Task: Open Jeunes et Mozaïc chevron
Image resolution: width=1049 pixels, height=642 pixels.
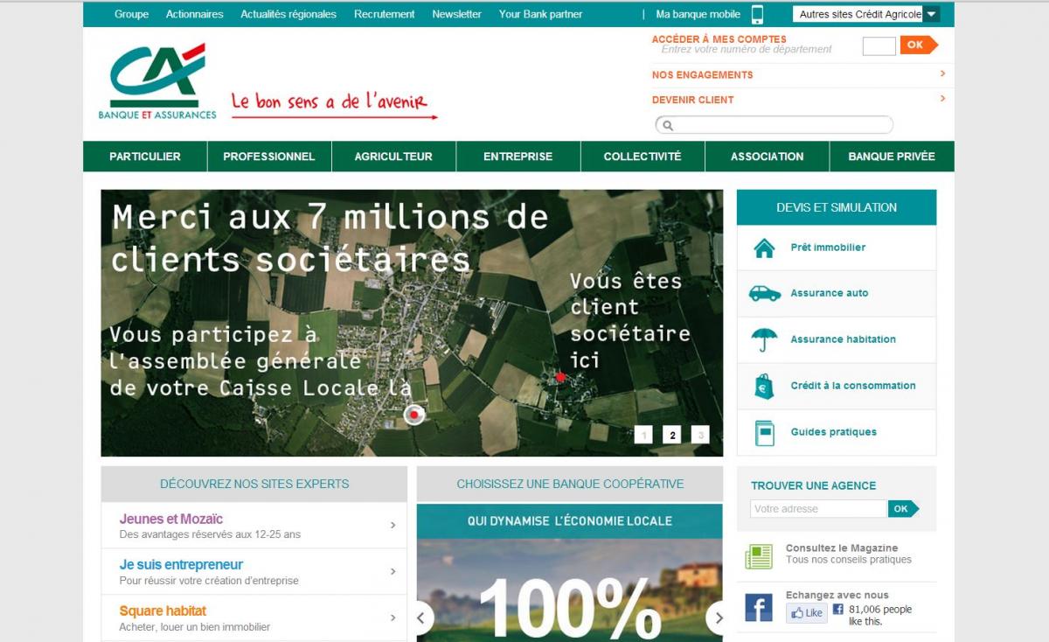Action: pyautogui.click(x=393, y=526)
